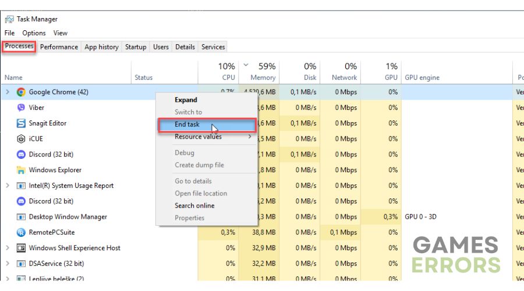The image size is (524, 291).
Task: Choose End task in the context menu
Action: click(x=207, y=125)
